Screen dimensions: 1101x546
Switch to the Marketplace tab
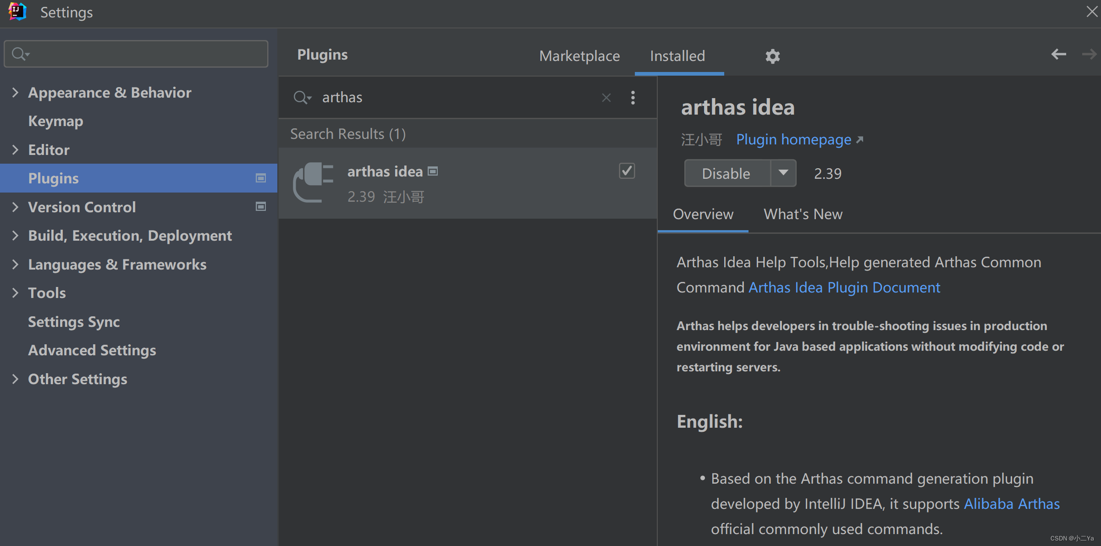point(579,56)
